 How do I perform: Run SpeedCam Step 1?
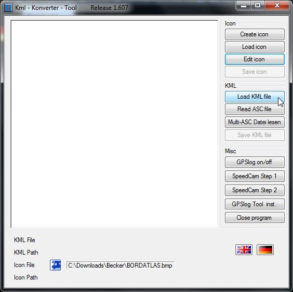pyautogui.click(x=255, y=176)
